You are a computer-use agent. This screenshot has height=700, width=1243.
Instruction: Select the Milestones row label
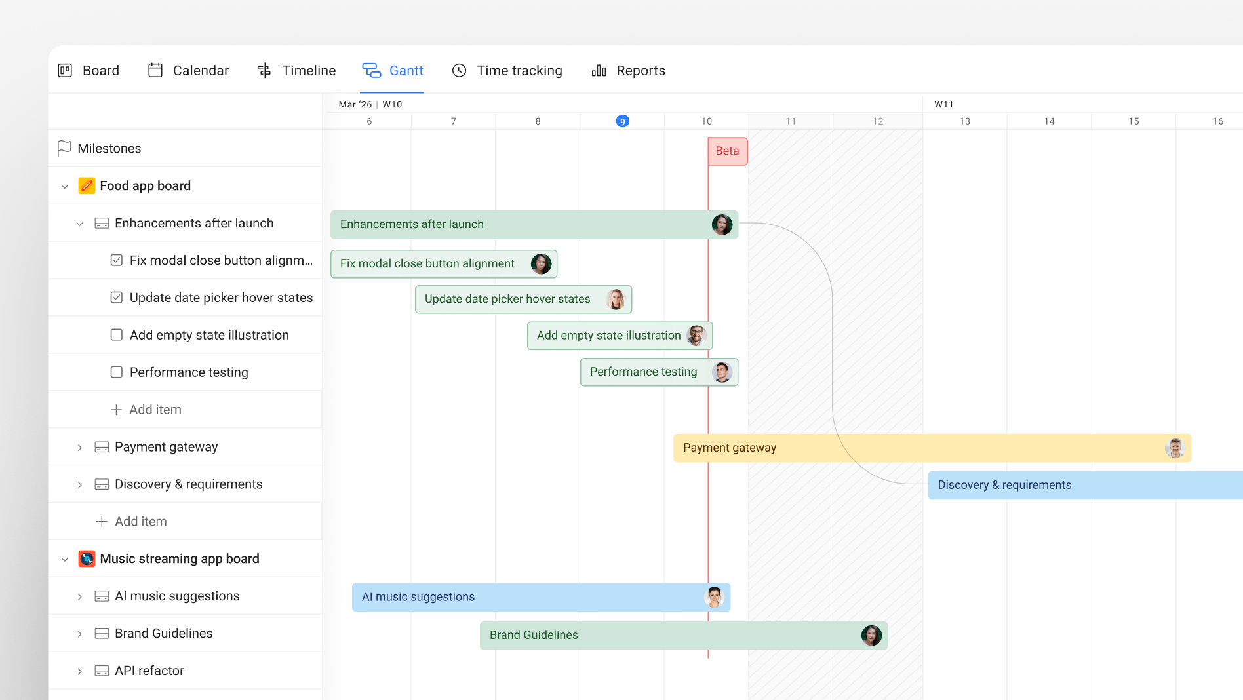click(x=109, y=149)
